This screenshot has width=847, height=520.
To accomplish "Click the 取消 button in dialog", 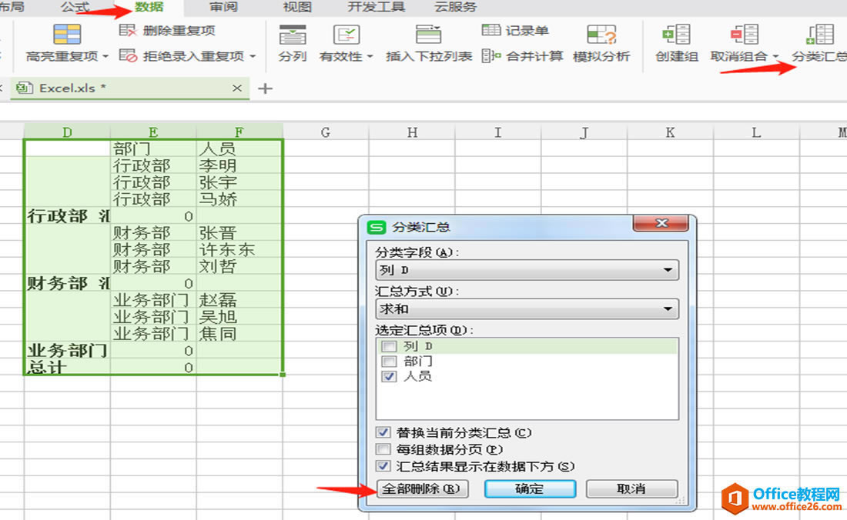I will point(631,488).
